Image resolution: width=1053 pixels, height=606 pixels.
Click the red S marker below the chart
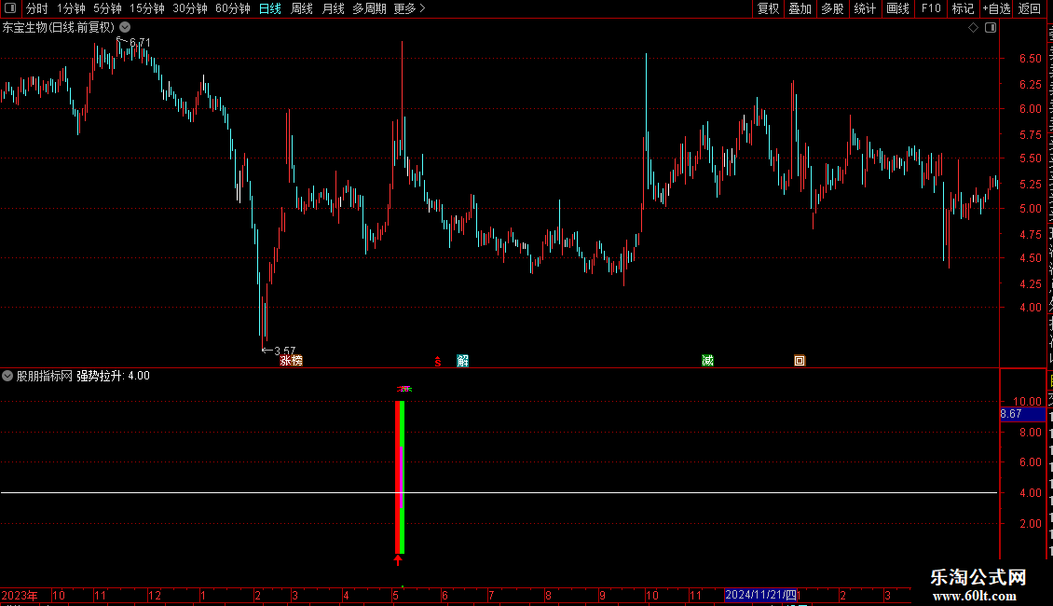438,362
